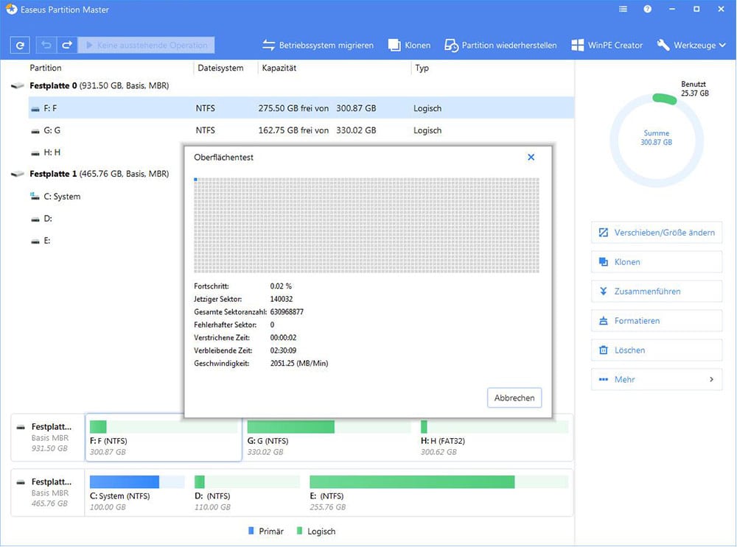The height and width of the screenshot is (547, 737).
Task: Click the green Logisch legend swatch
Action: pyautogui.click(x=299, y=531)
